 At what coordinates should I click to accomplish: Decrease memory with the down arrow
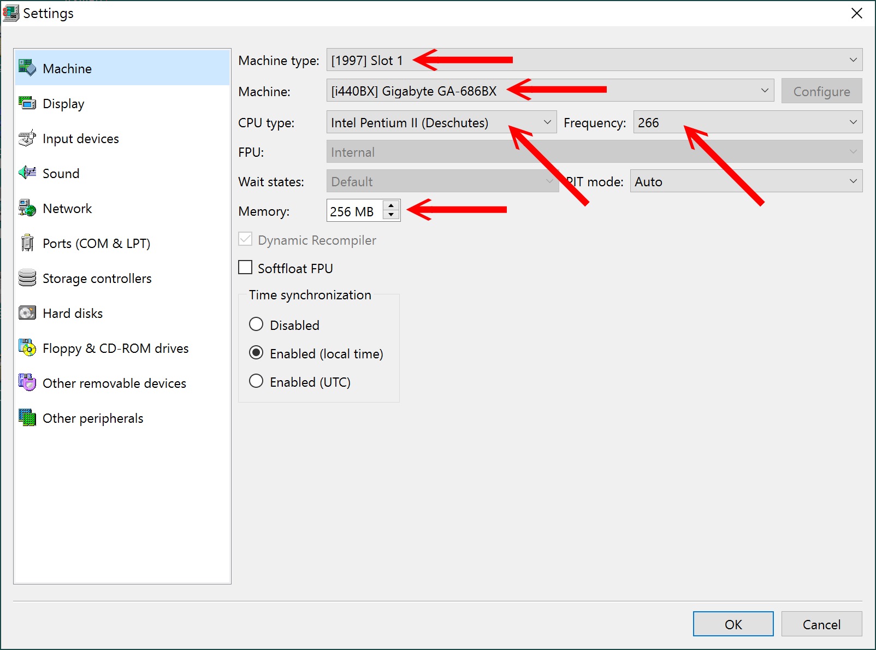391,215
